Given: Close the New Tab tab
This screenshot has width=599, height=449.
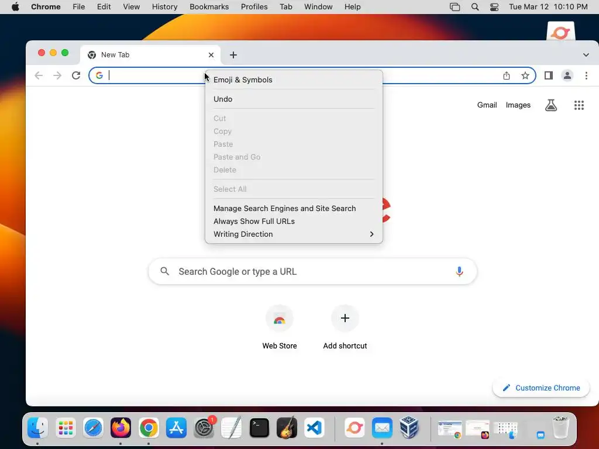Looking at the screenshot, I should (211, 55).
